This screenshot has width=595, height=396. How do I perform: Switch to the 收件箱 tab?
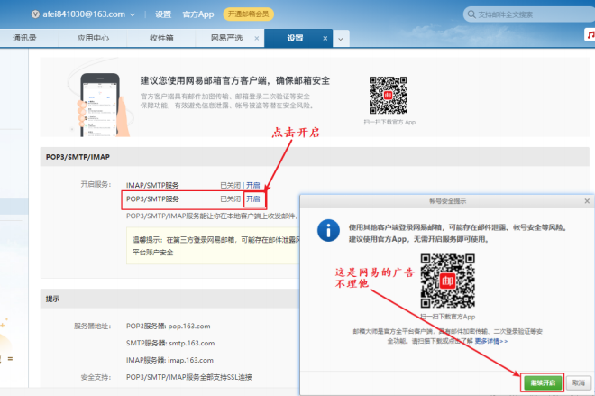click(161, 39)
